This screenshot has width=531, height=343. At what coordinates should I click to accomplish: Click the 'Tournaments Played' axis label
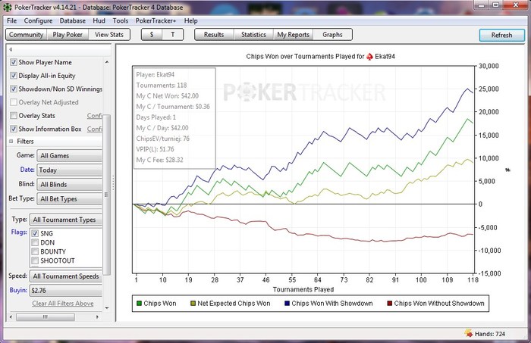coord(303,289)
